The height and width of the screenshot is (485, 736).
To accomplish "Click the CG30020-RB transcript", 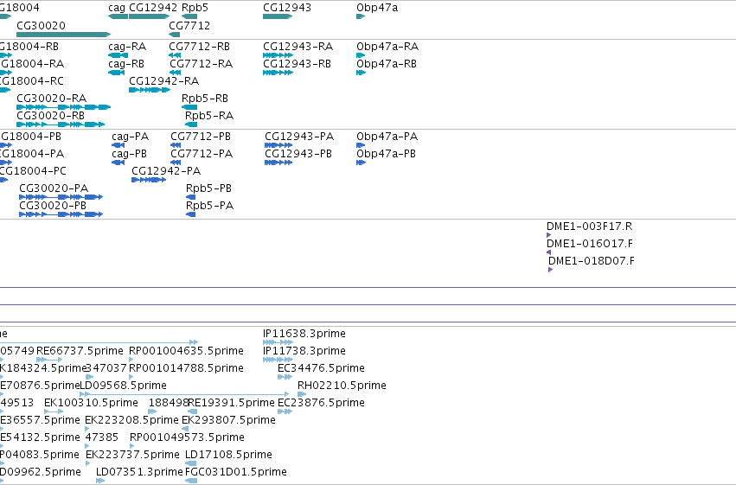I will pos(61,124).
